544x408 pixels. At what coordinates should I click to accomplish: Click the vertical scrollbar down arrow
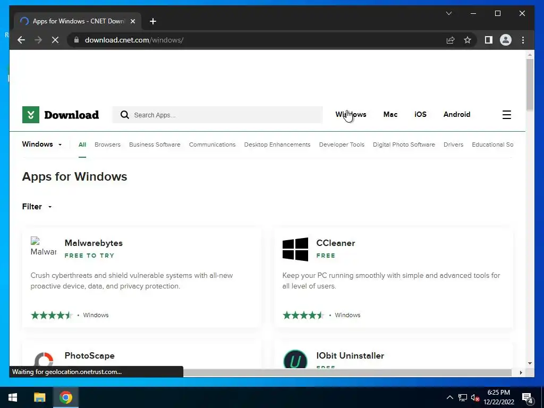click(x=530, y=363)
